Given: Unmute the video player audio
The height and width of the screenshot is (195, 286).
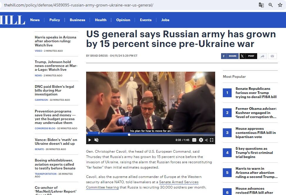Looking at the screenshot, I should pos(96,140).
